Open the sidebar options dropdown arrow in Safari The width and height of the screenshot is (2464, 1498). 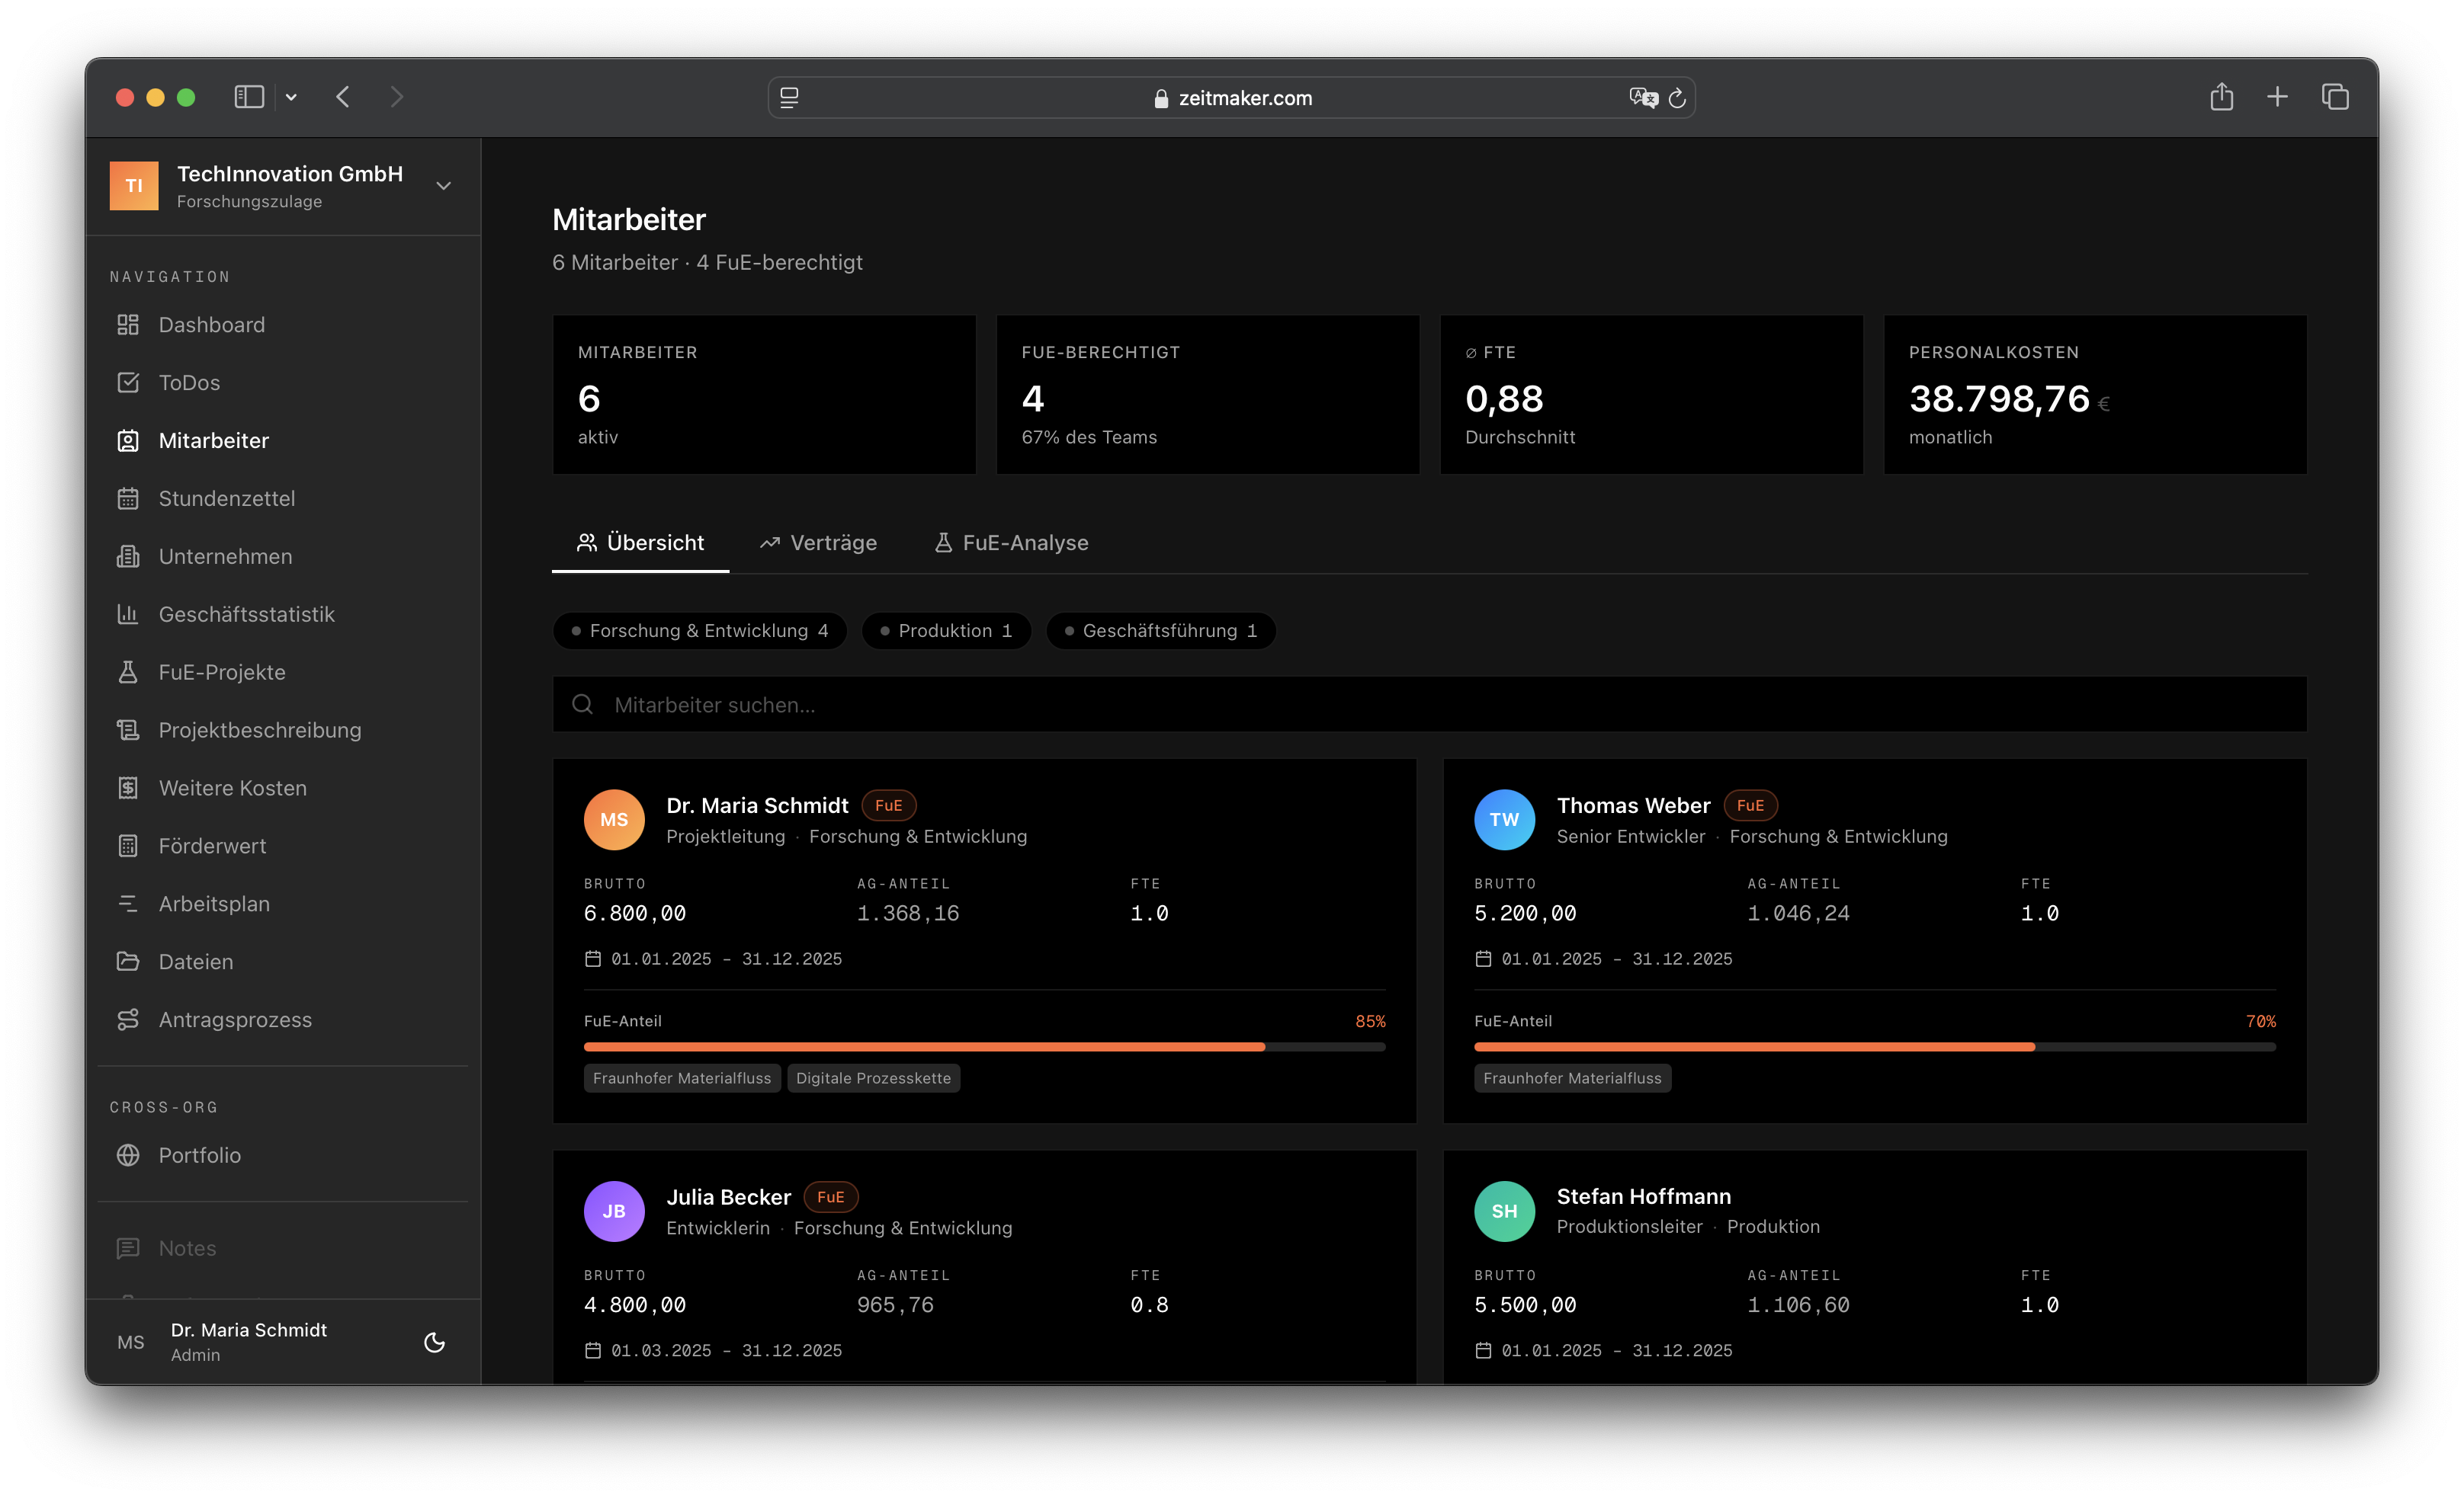click(x=291, y=97)
